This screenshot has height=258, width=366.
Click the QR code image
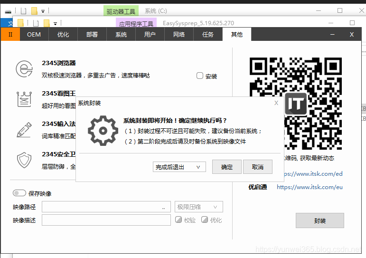(296, 104)
